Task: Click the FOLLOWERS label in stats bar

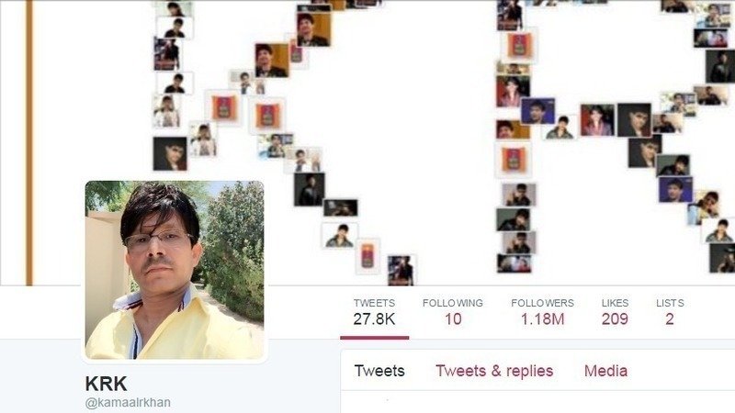Action: click(542, 303)
